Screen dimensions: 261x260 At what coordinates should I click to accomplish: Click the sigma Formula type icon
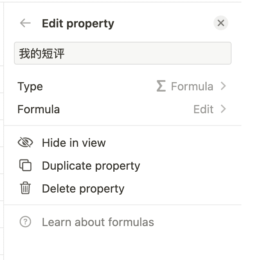tap(161, 86)
